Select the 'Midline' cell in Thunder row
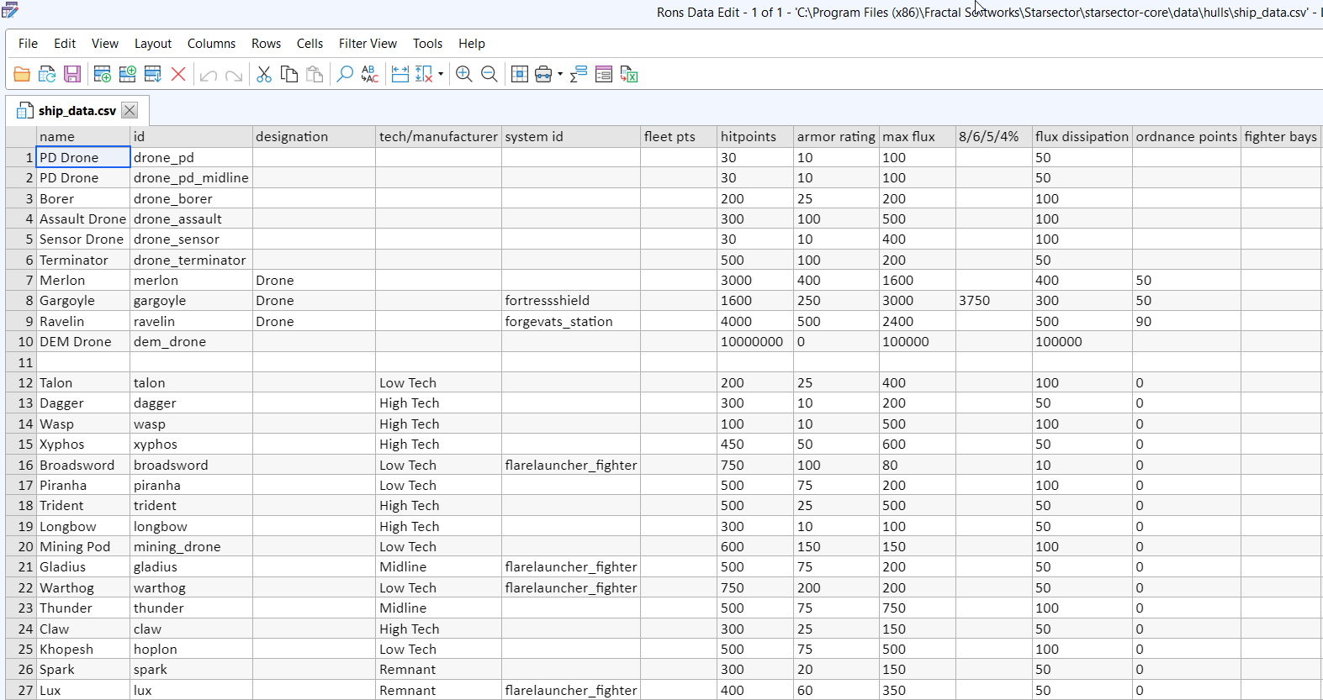The width and height of the screenshot is (1323, 700). pyautogui.click(x=438, y=608)
